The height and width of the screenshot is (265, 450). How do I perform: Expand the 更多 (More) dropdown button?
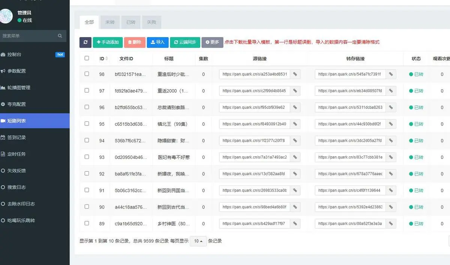click(x=212, y=42)
